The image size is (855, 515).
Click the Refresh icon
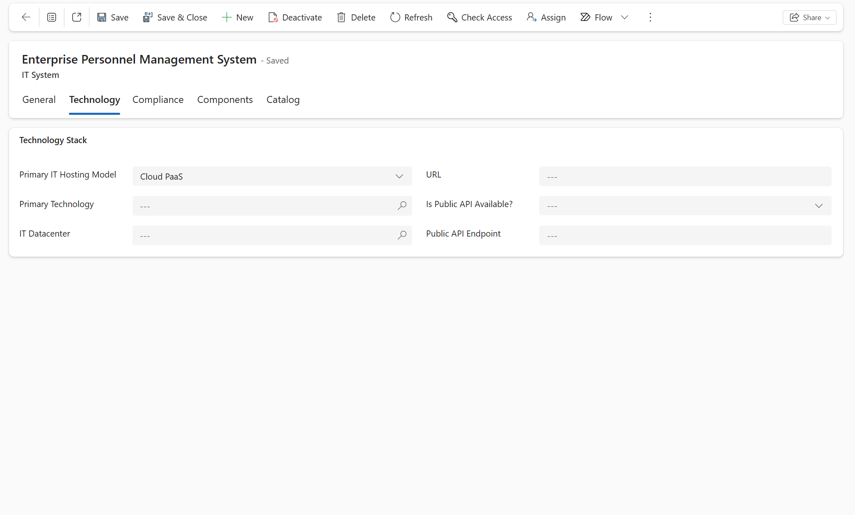pyautogui.click(x=395, y=17)
